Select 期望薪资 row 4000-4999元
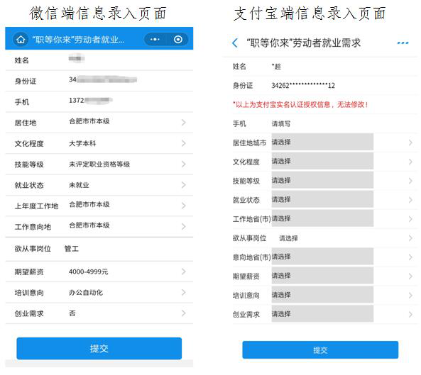The height and width of the screenshot is (375, 421). point(99,272)
